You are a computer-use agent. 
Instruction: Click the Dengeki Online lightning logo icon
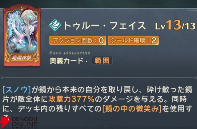[5, 123]
